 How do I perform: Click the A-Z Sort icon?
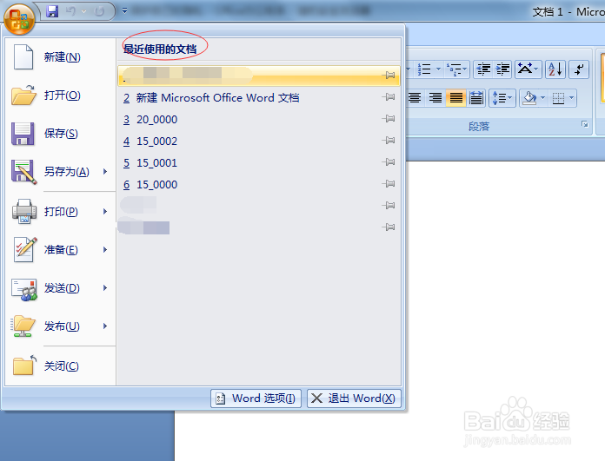coord(555,69)
